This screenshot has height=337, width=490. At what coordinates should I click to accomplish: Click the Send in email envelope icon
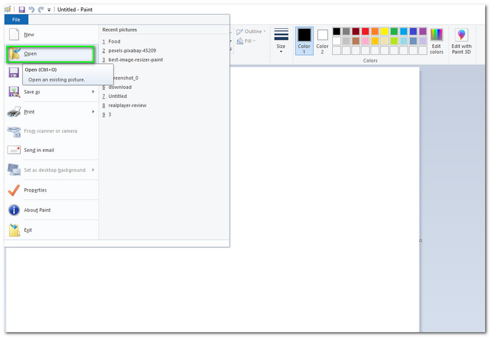click(13, 150)
